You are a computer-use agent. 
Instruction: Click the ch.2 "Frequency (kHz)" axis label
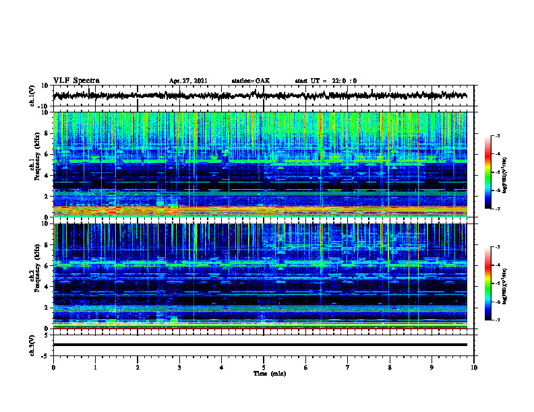pos(36,268)
